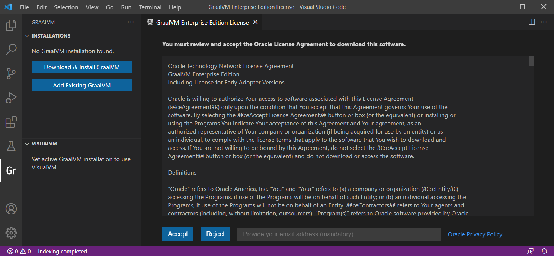
Task: Open the Accounts icon in activity bar
Action: pyautogui.click(x=11, y=209)
